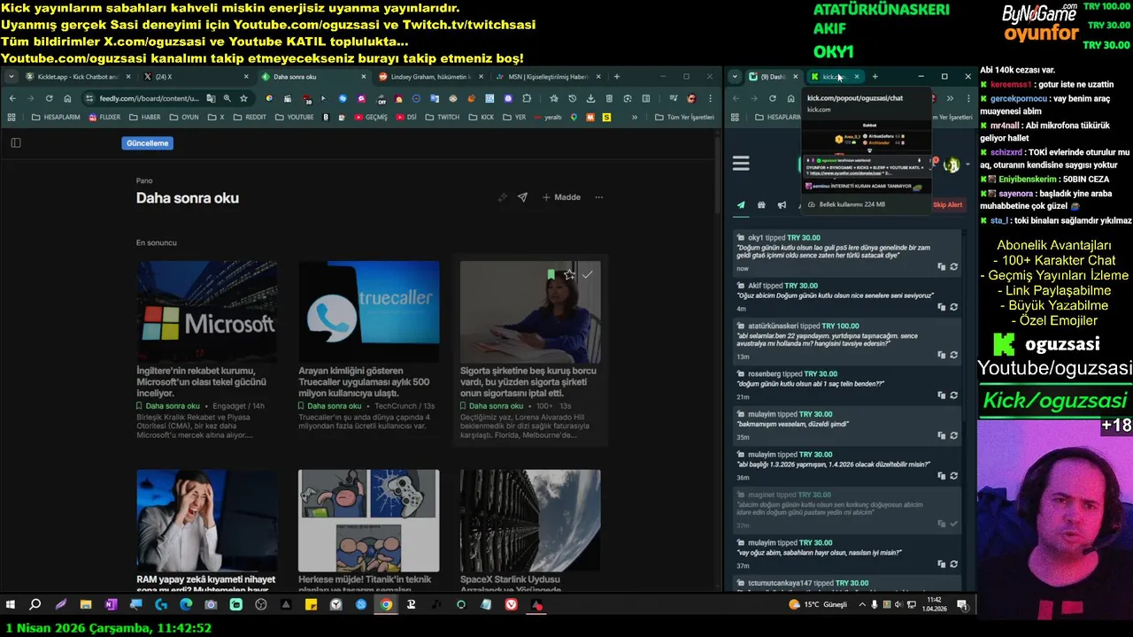Expand the hidden bookmarks chevron in left browser
This screenshot has height=637, width=1133.
coord(634,117)
